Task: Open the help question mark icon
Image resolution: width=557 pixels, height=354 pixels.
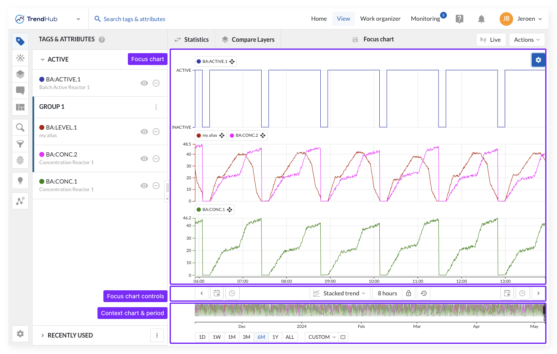Action: coord(460,19)
